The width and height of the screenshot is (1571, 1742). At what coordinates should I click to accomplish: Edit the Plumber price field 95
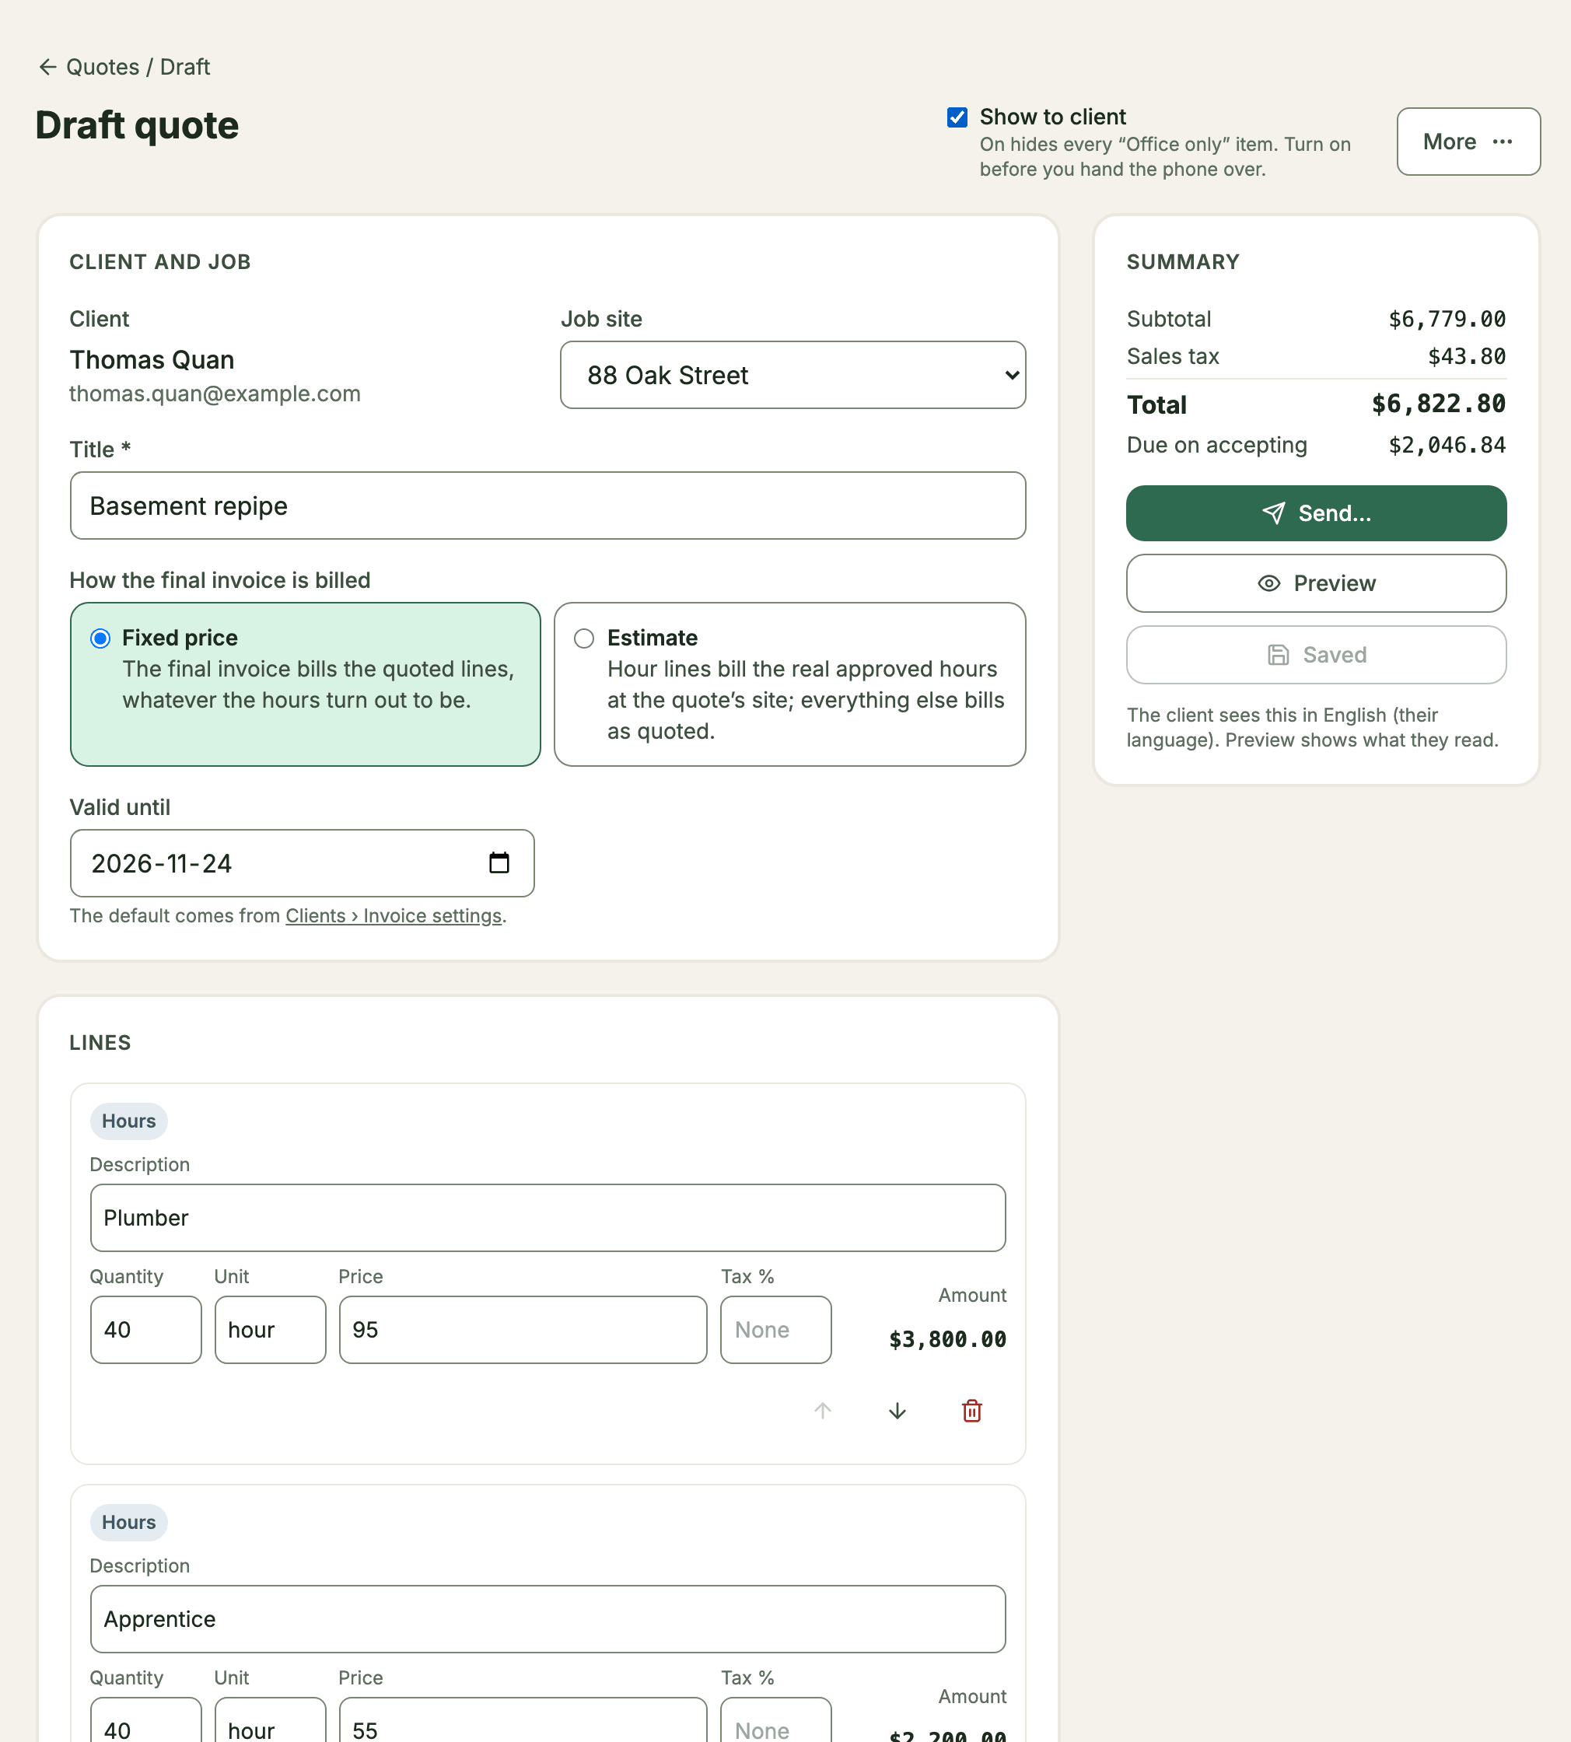click(x=523, y=1329)
